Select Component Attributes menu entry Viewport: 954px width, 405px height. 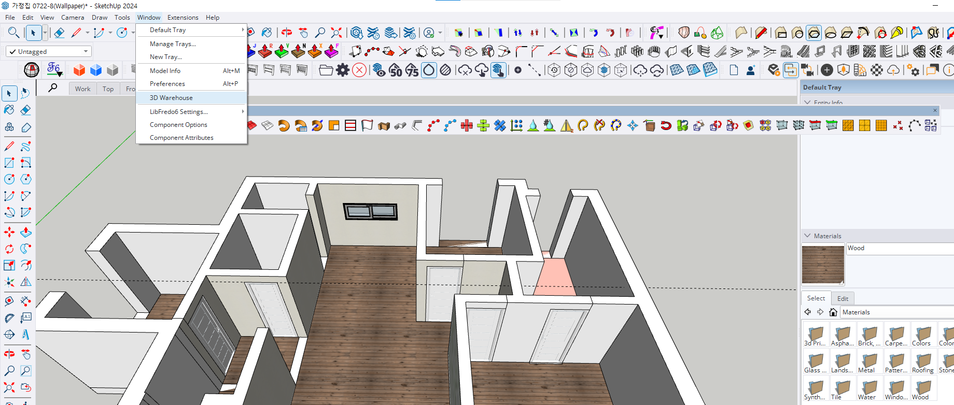point(191,137)
